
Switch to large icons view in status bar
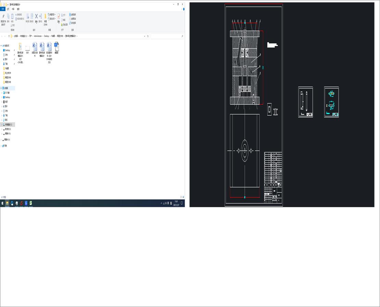click(x=183, y=197)
